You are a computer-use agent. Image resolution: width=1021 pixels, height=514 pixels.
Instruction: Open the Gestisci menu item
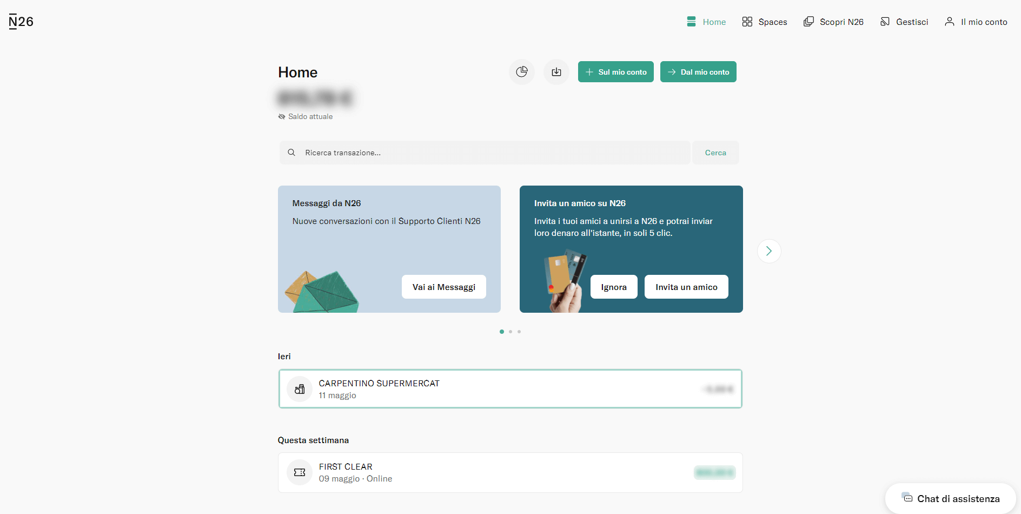[x=904, y=22]
